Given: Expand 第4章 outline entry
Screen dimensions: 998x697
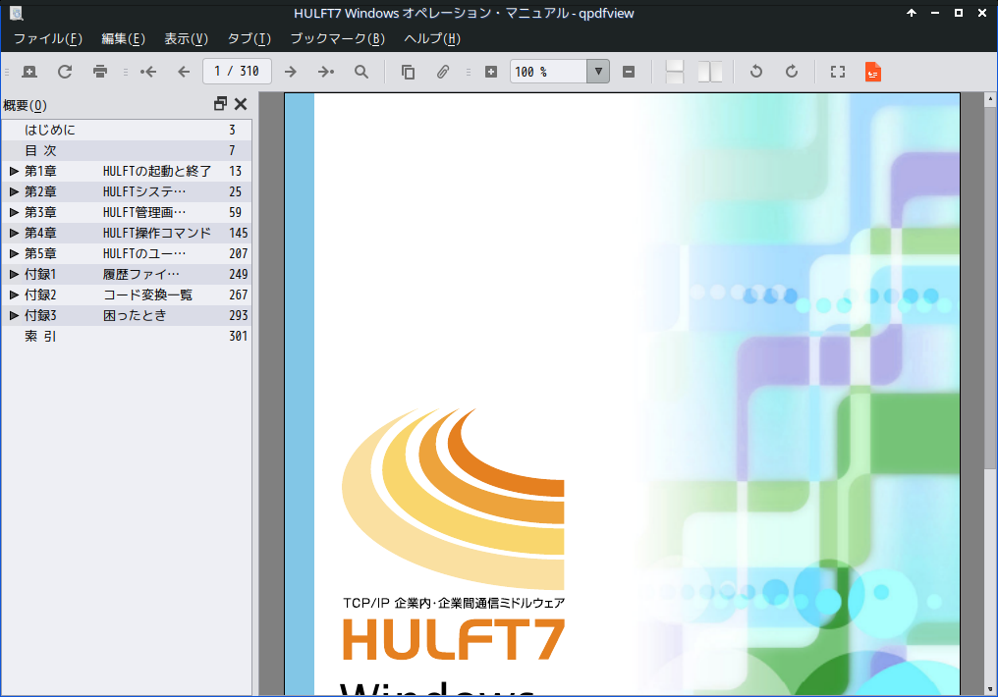Looking at the screenshot, I should [14, 233].
